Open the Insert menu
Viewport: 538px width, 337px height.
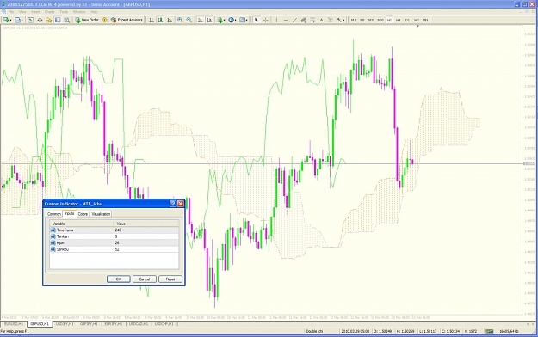point(35,12)
